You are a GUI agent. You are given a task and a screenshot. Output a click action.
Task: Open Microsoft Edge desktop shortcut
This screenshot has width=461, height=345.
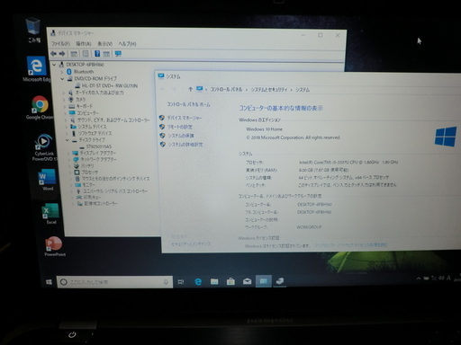(37, 69)
